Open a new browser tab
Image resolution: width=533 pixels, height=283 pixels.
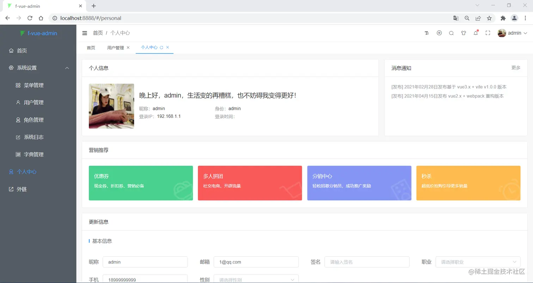pyautogui.click(x=94, y=6)
